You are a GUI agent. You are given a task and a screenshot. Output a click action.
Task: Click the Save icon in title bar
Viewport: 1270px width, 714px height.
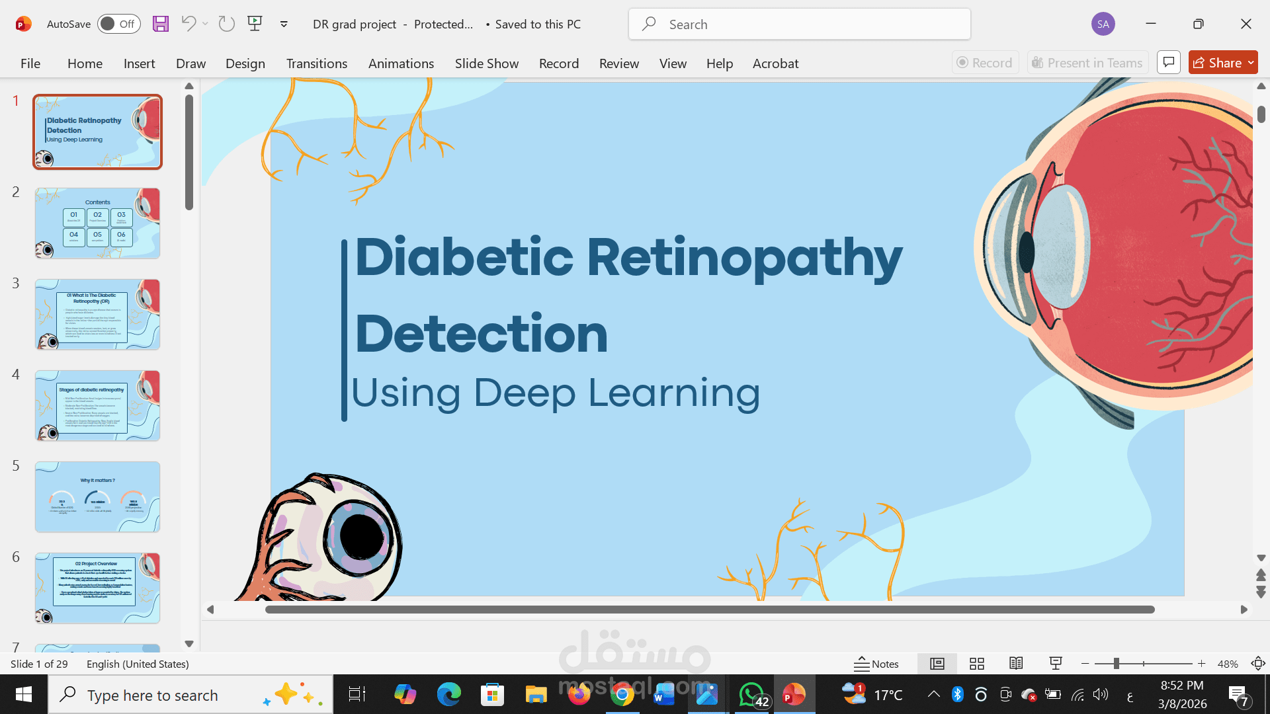(x=160, y=24)
